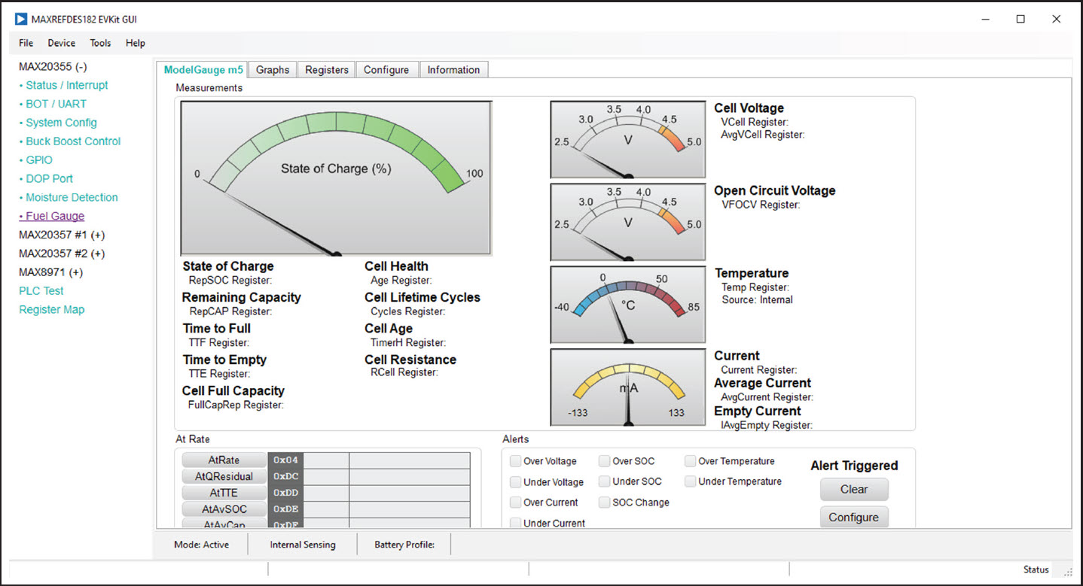This screenshot has width=1083, height=586.
Task: Click the Cell Voltage gauge dial
Action: pos(627,140)
